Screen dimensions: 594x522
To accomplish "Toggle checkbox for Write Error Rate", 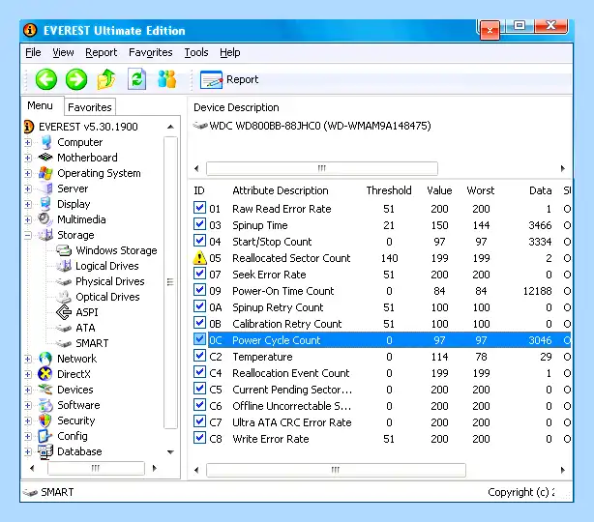I will 199,438.
